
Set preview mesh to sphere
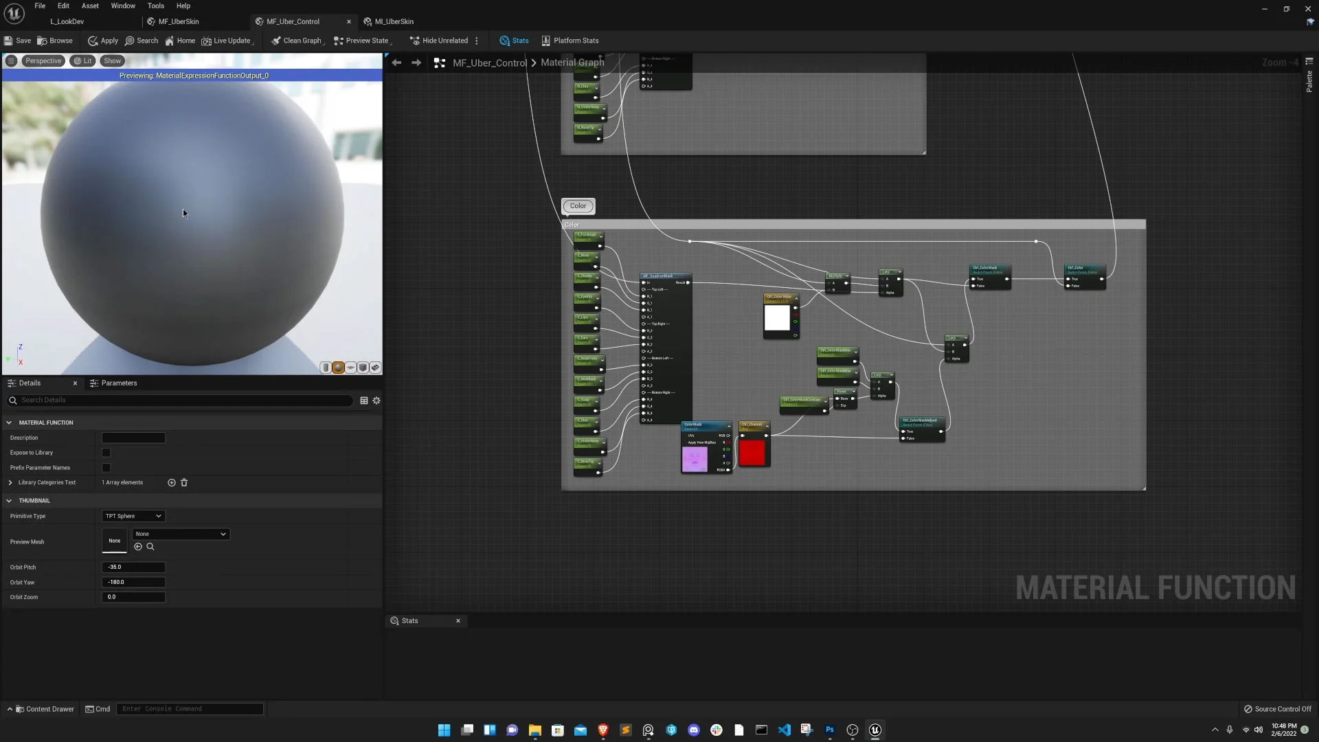coord(338,368)
